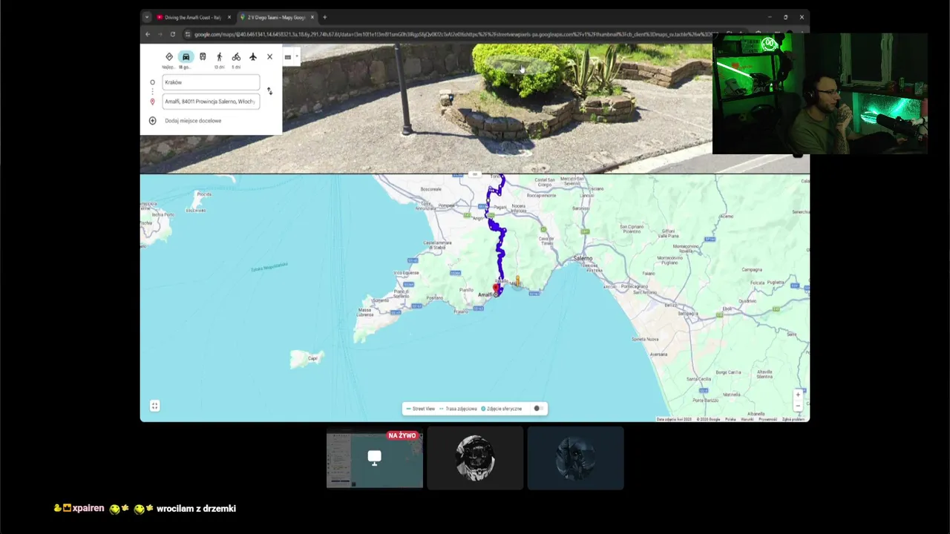
Task: Choose the driving car travel mode
Action: [x=186, y=56]
